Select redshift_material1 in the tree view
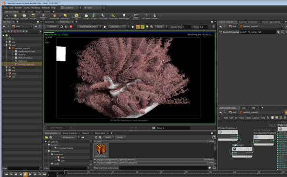The width and height of the screenshot is (287, 177). (x=26, y=64)
